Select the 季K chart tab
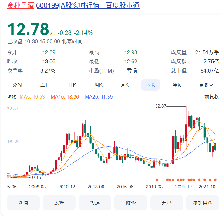Viewport: 222px width, 216px height. click(x=151, y=85)
